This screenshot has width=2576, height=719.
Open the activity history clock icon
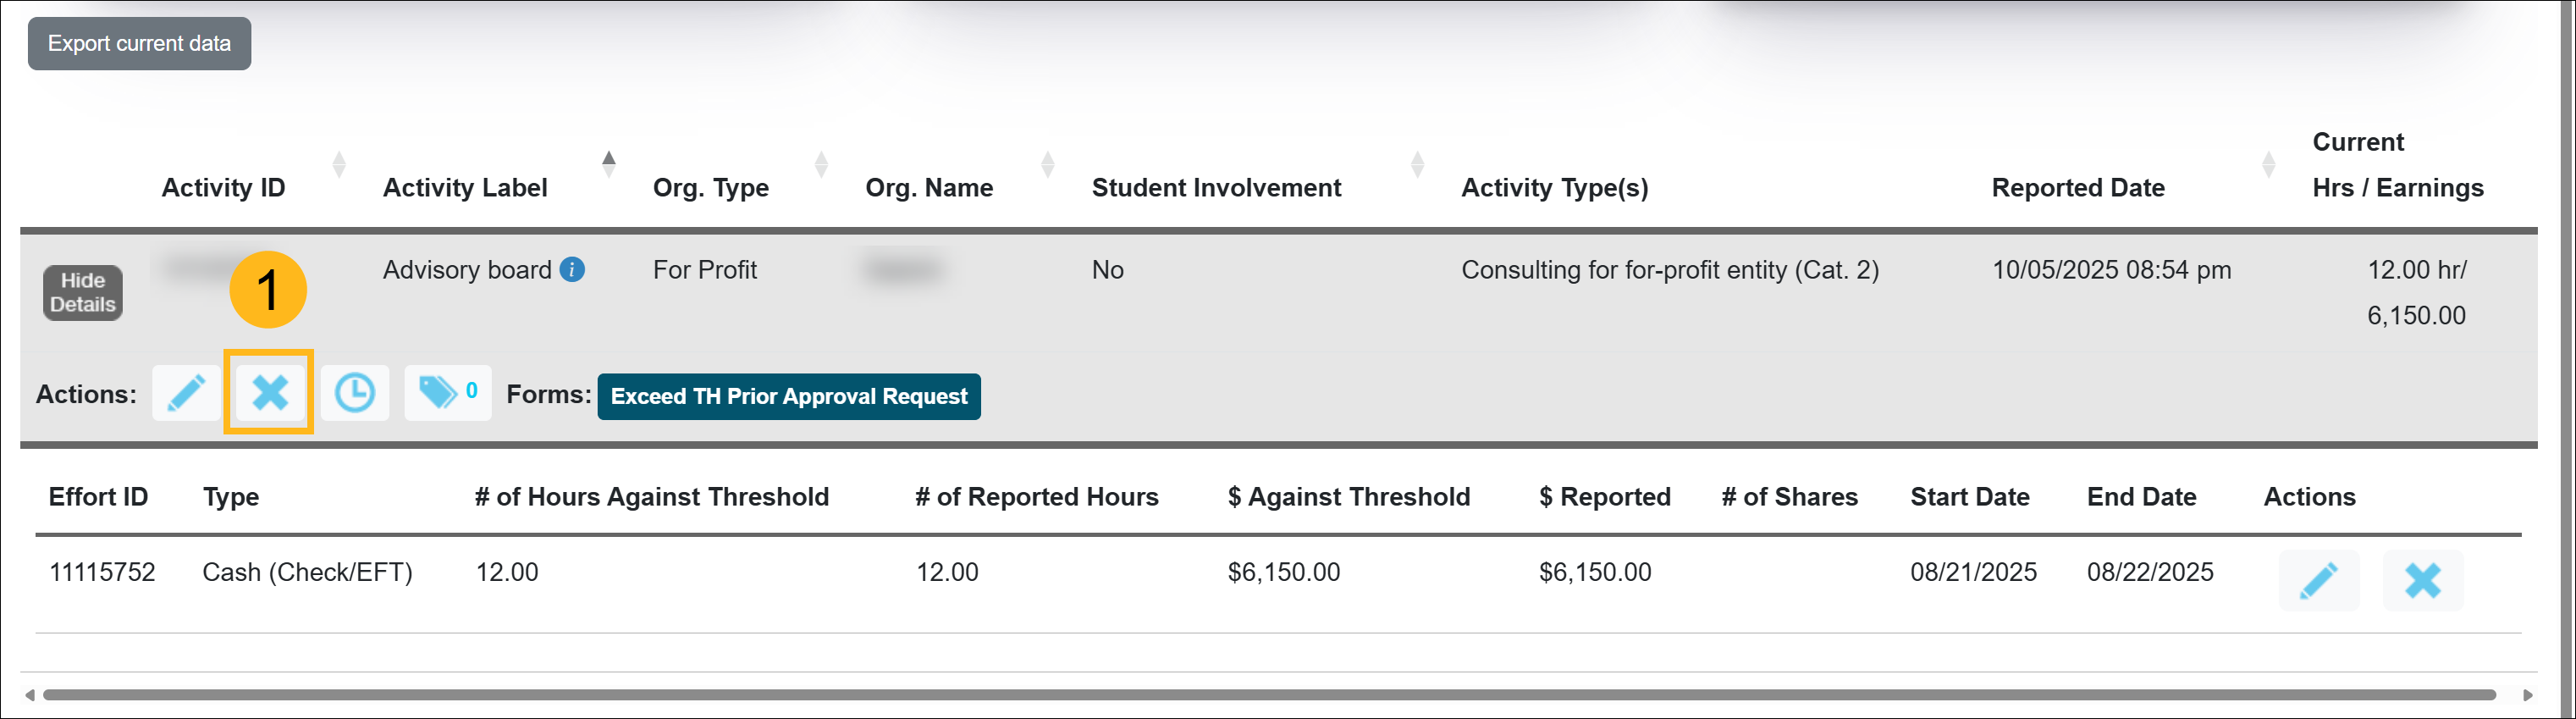354,393
